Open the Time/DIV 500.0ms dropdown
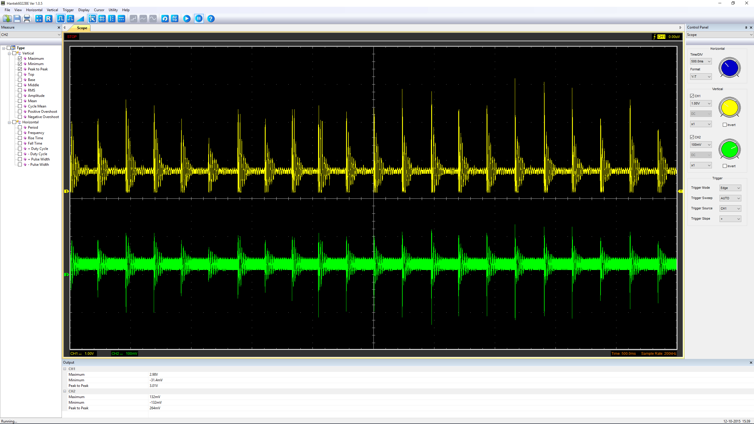The width and height of the screenshot is (754, 424). tap(701, 61)
